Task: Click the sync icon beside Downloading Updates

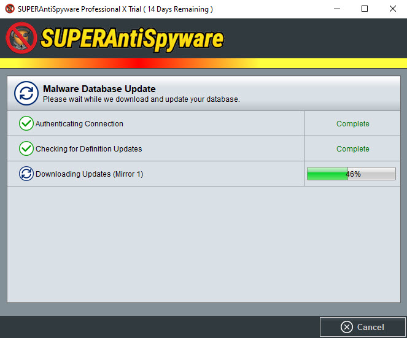Action: click(26, 174)
